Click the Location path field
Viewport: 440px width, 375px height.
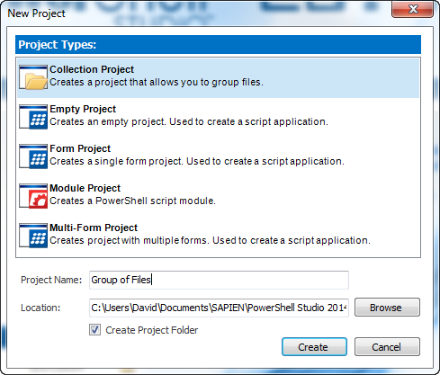219,308
